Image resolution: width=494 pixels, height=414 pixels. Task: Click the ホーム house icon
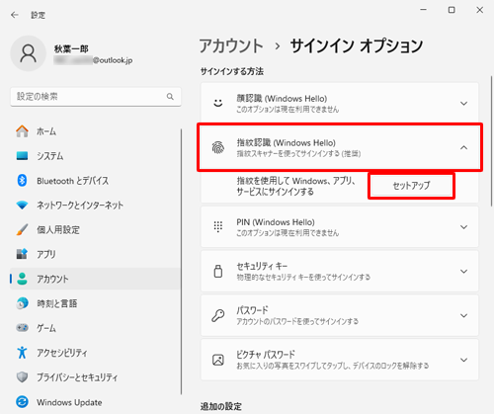22,131
